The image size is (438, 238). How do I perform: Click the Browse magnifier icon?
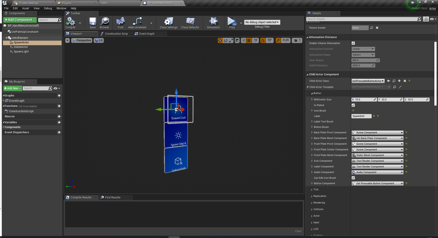(x=104, y=22)
